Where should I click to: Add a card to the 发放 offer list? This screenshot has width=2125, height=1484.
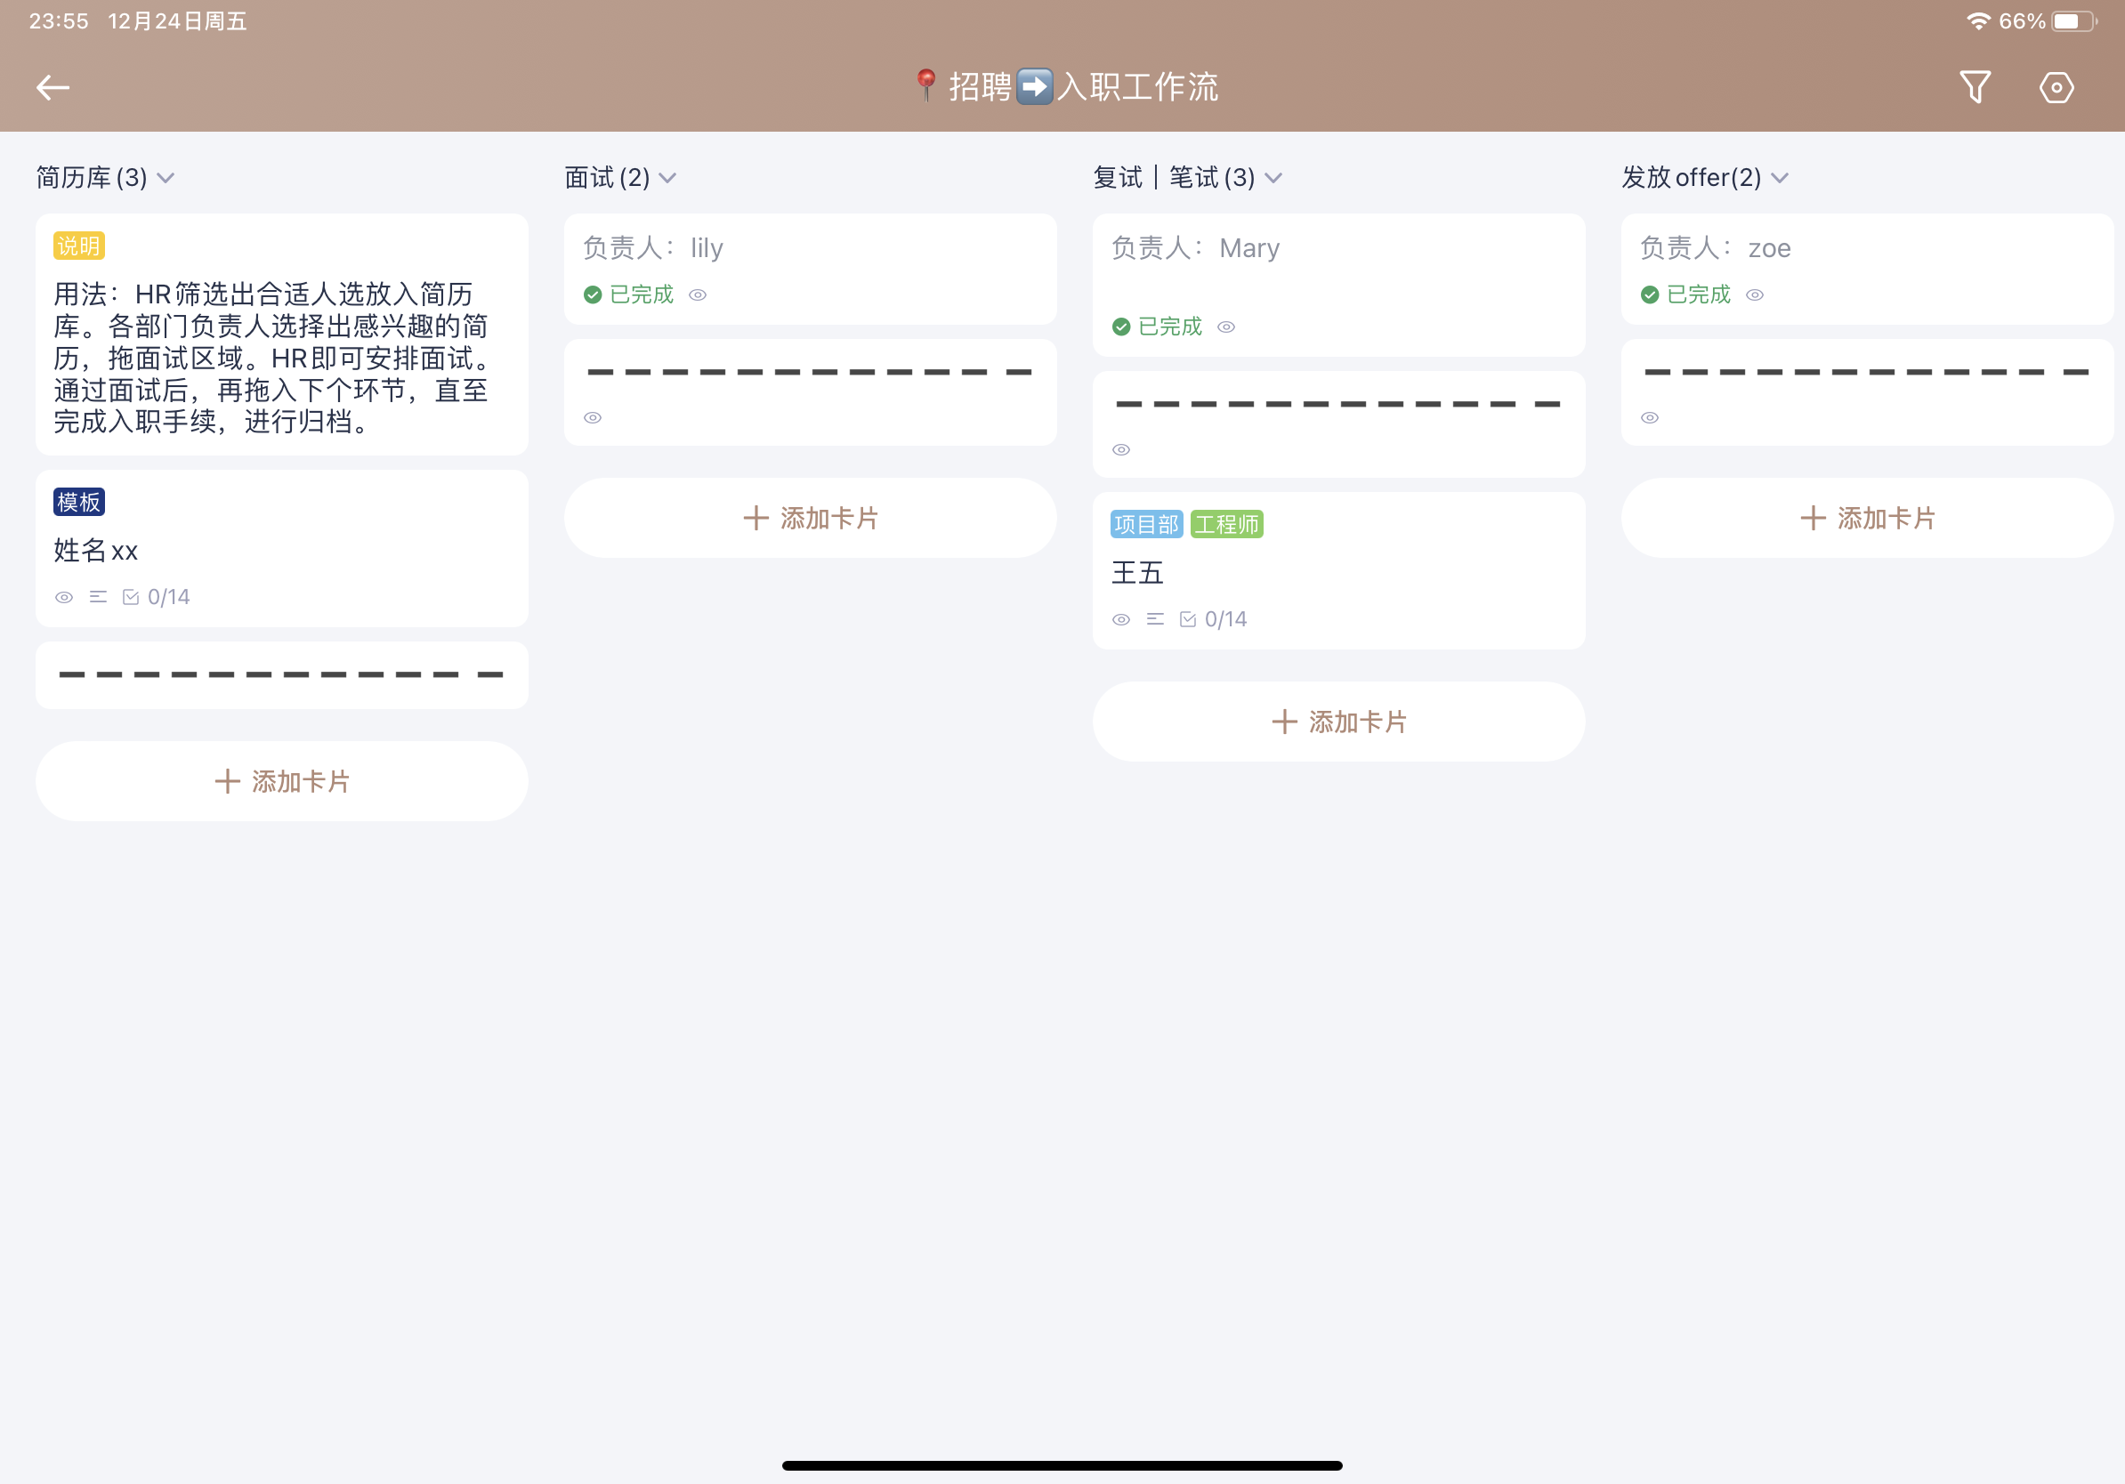coord(1867,517)
